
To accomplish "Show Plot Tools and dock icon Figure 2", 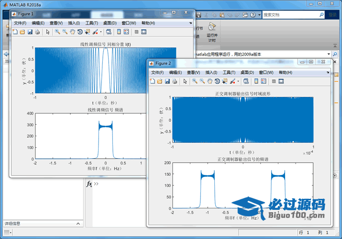I will point(281,81).
